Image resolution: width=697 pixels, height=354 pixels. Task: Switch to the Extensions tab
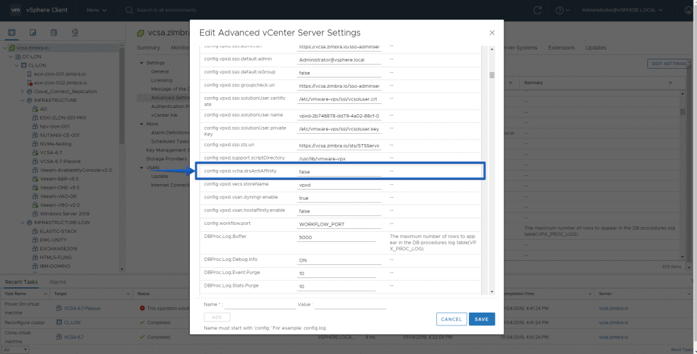pos(561,48)
